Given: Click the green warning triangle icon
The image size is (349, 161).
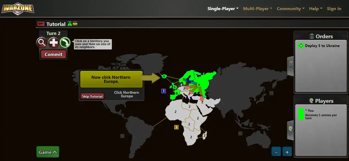Looking at the screenshot, I should pyautogui.click(x=70, y=24).
